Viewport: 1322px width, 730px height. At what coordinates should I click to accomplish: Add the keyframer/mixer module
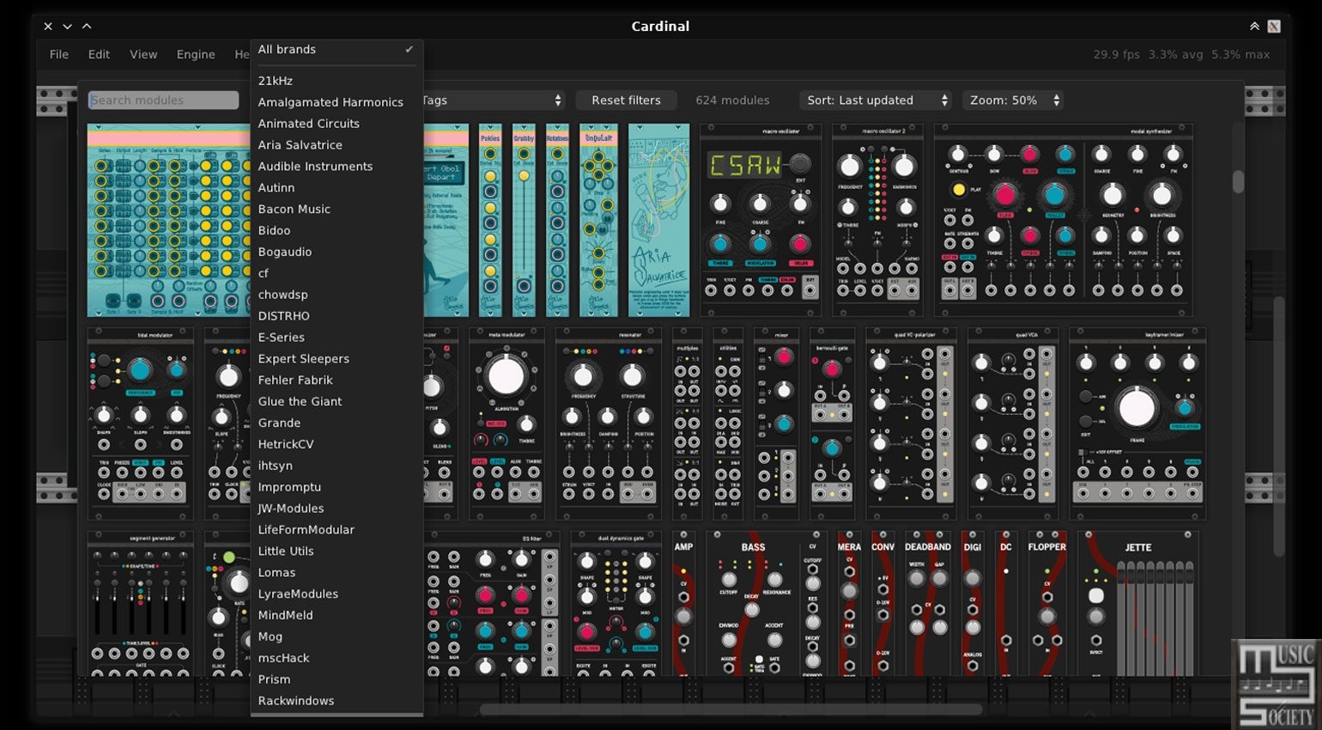coord(1137,423)
